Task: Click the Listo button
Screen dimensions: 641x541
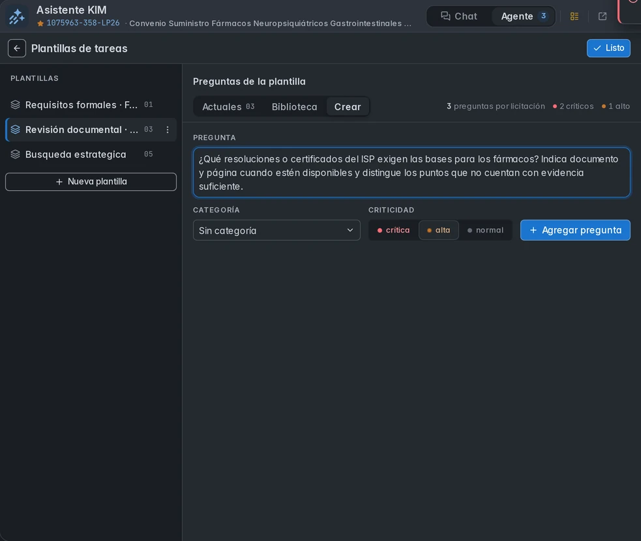Action: coord(608,48)
